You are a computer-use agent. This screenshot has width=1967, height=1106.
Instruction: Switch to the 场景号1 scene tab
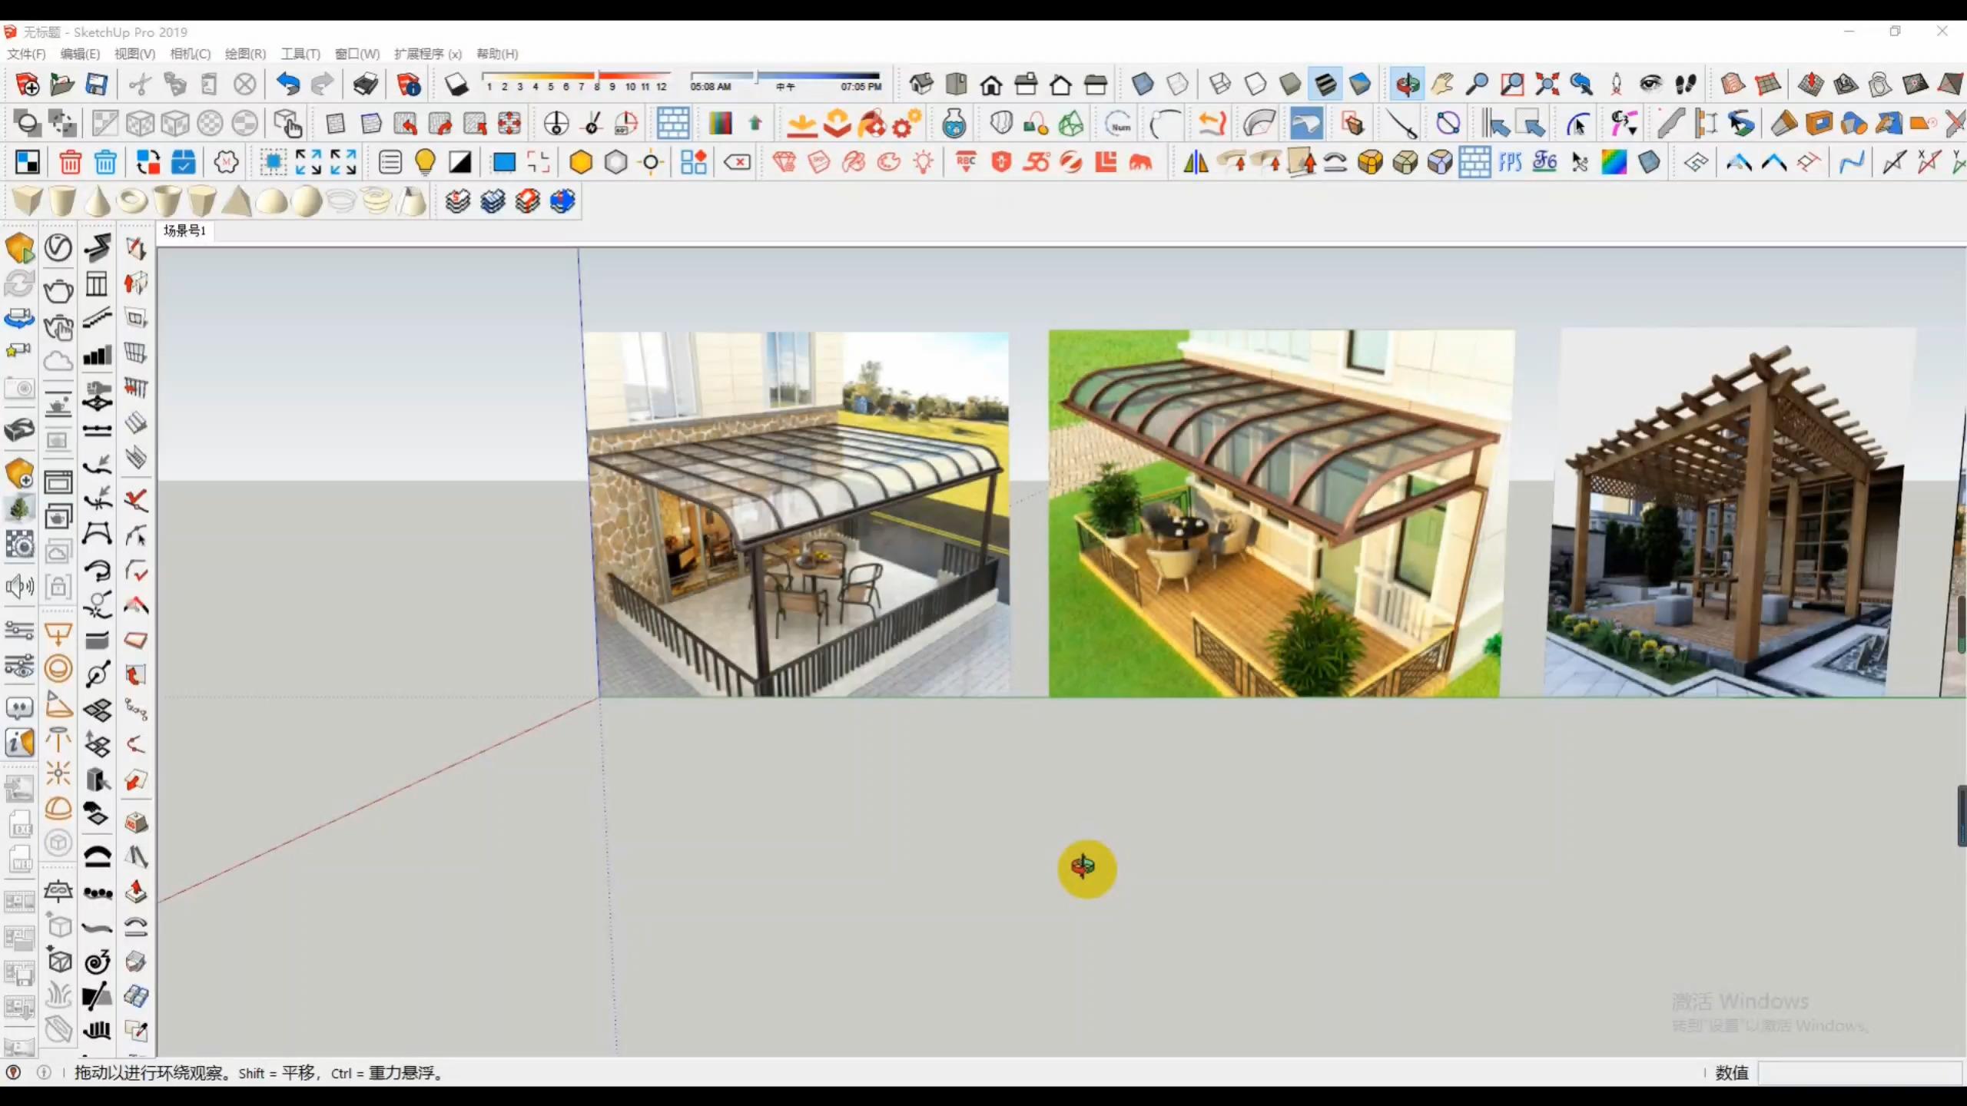184,230
